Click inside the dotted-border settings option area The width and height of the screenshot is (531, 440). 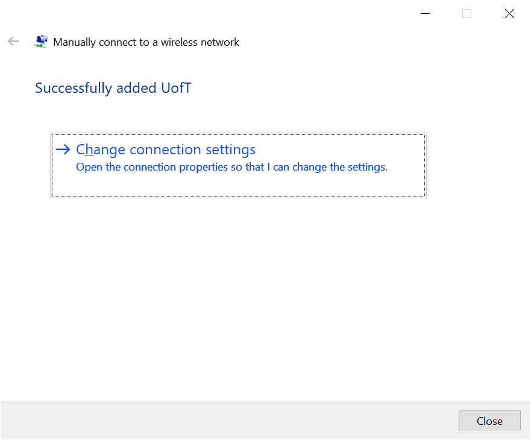coord(238,165)
